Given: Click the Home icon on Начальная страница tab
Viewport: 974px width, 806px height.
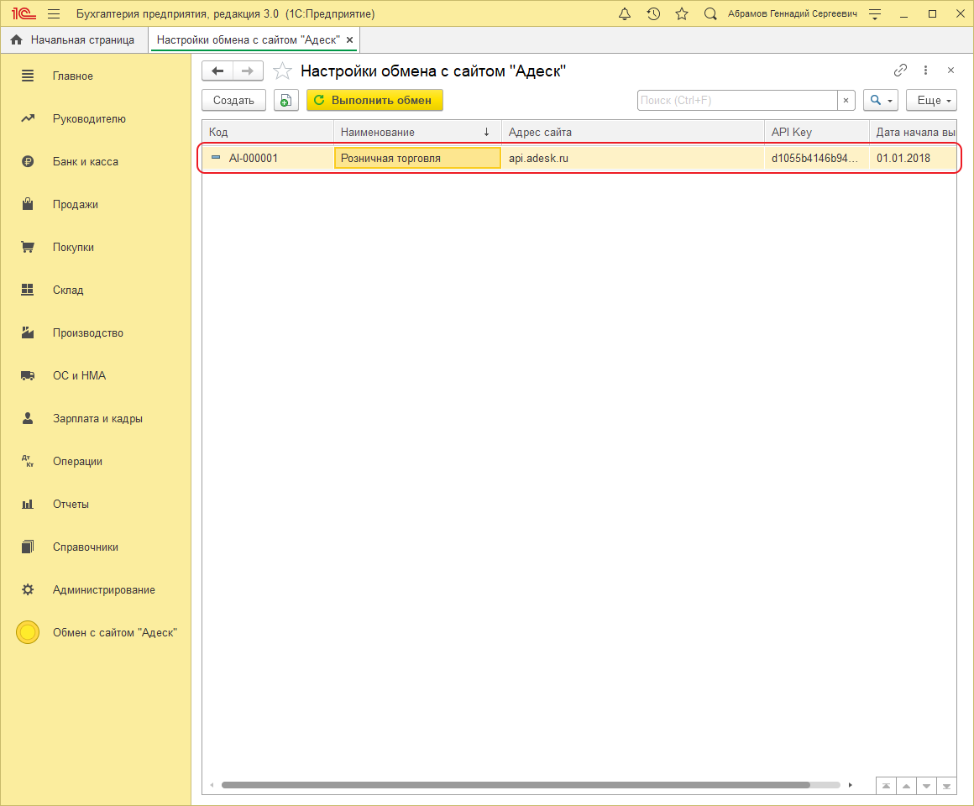Looking at the screenshot, I should (x=17, y=39).
